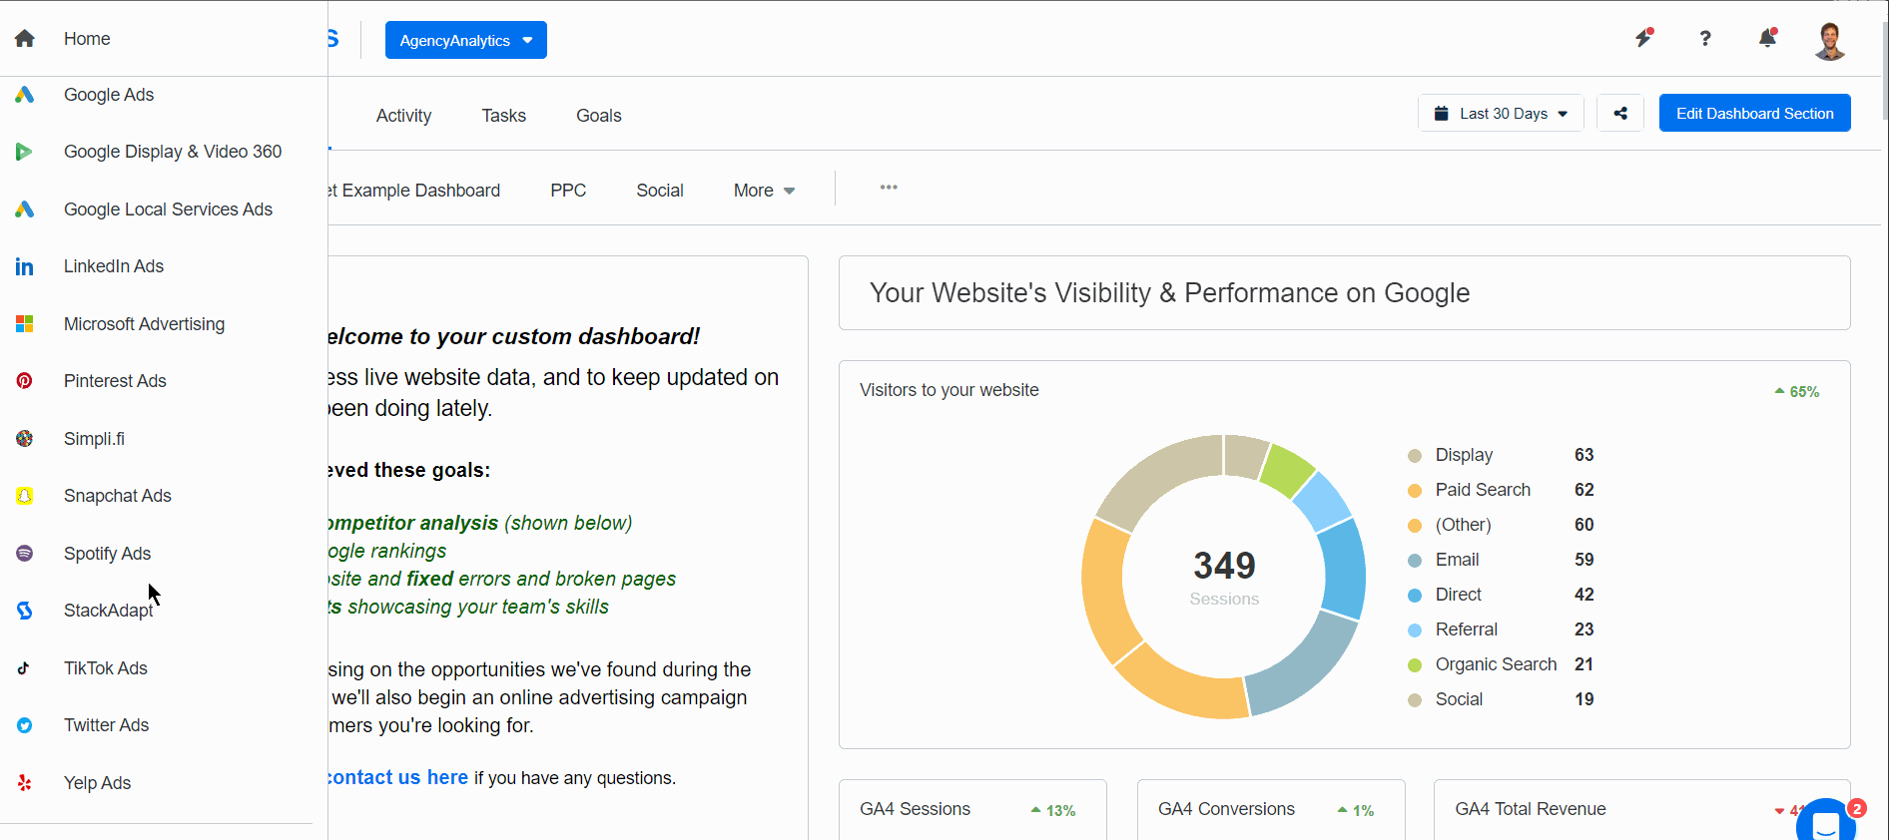This screenshot has width=1889, height=840.
Task: Select the Social section tab
Action: click(x=660, y=191)
